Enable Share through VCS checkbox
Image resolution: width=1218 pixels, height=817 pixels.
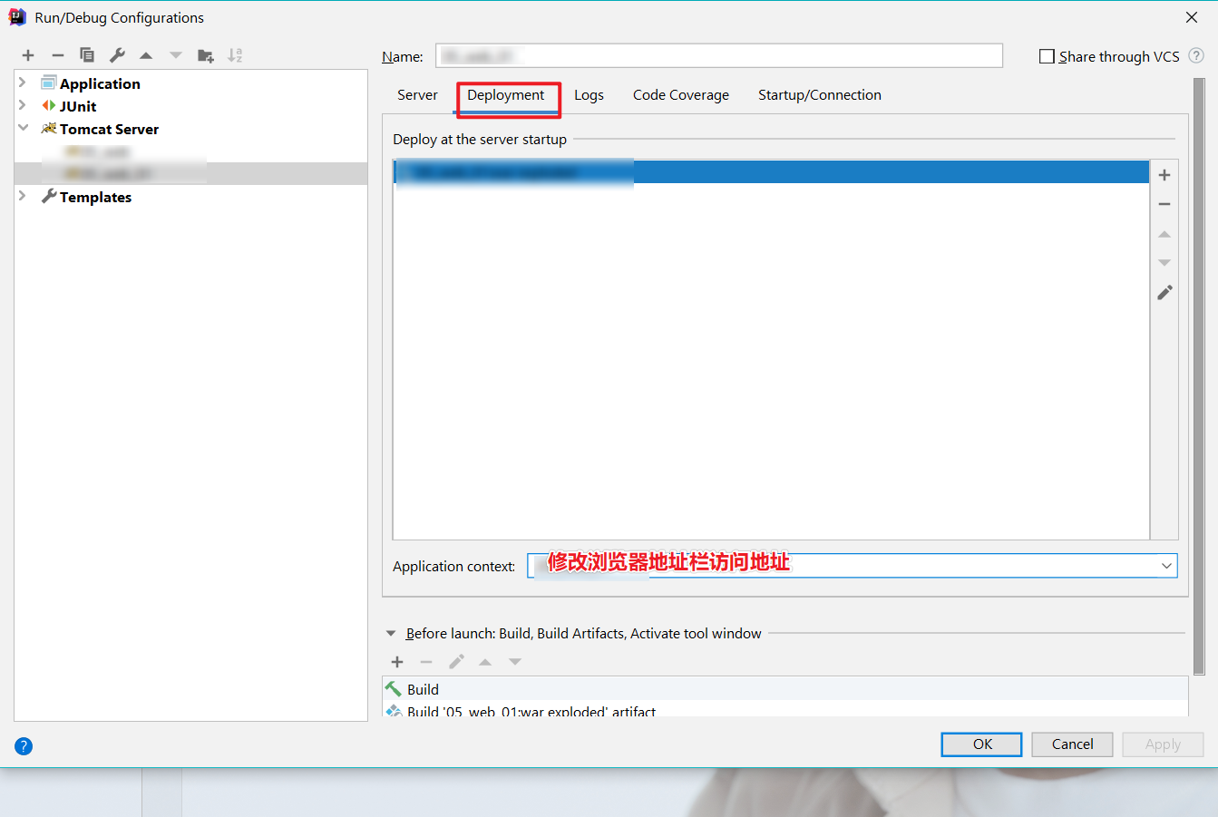click(x=1047, y=56)
